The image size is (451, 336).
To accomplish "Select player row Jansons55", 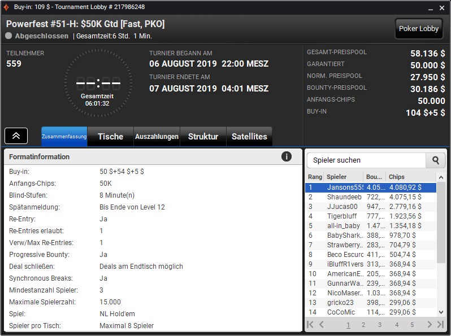I will (x=371, y=187).
